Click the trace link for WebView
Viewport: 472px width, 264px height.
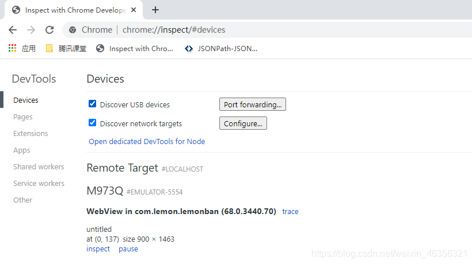click(x=290, y=212)
